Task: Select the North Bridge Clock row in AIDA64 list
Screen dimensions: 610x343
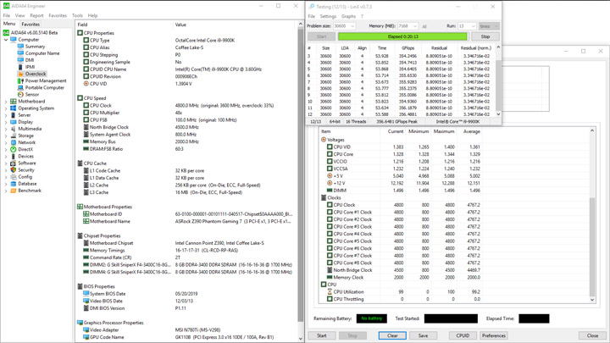Action: click(x=186, y=127)
